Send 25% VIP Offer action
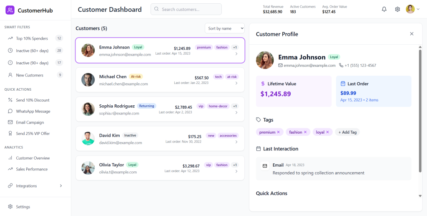Image resolution: width=427 pixels, height=216 pixels. (x=33, y=134)
